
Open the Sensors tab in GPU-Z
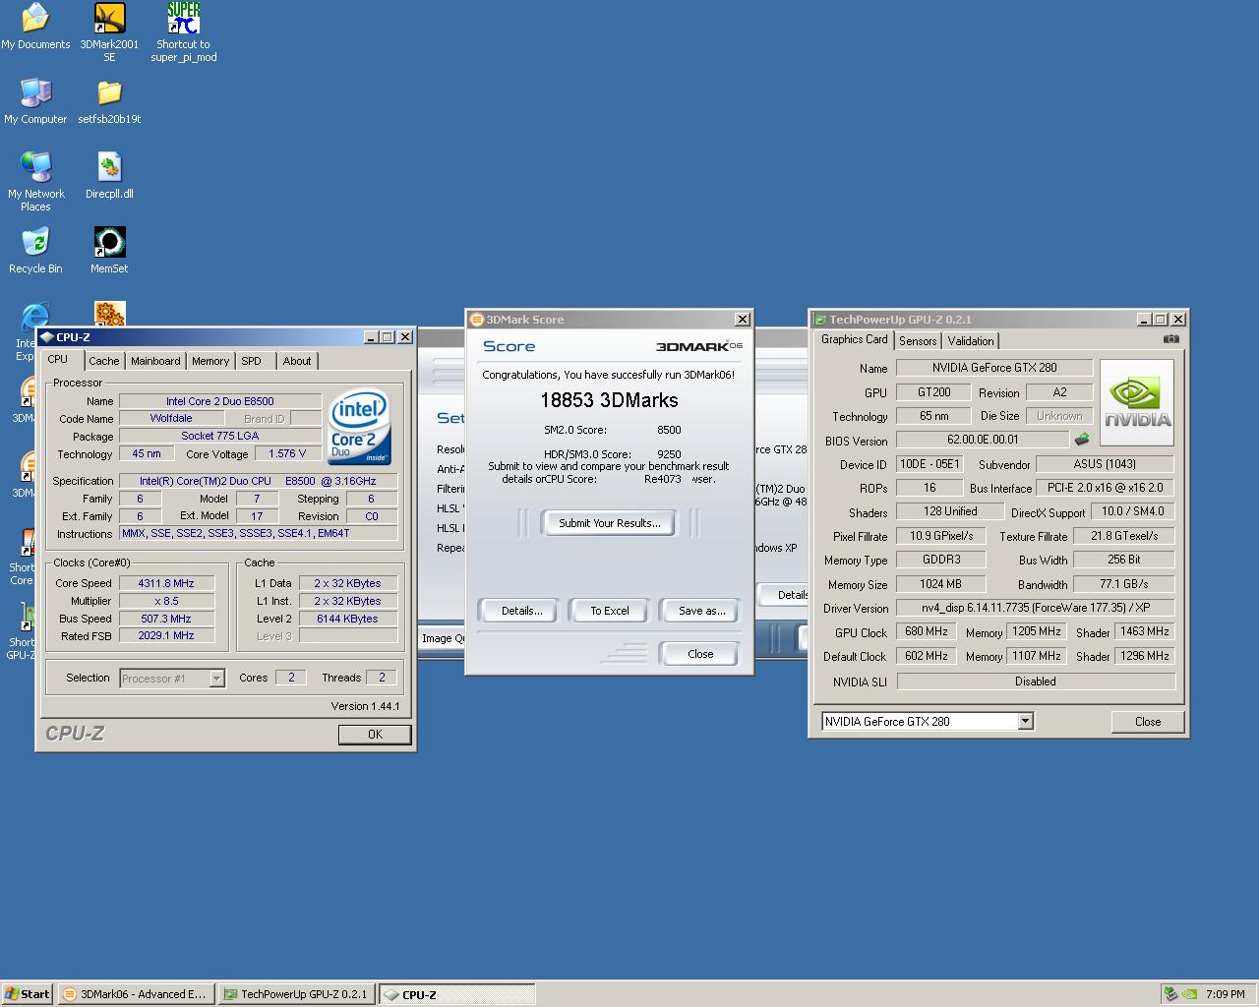918,341
